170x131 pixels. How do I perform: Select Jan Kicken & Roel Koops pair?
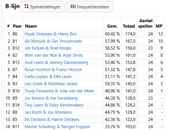coord(48,48)
